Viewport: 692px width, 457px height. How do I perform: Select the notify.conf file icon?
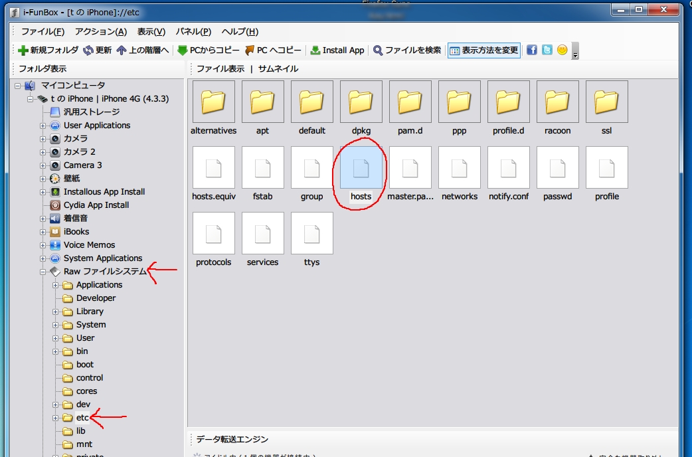coord(509,167)
